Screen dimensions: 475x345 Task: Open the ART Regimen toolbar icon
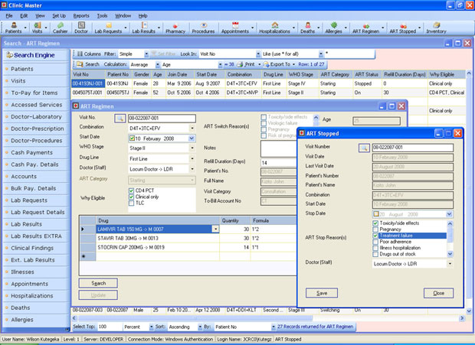point(366,28)
